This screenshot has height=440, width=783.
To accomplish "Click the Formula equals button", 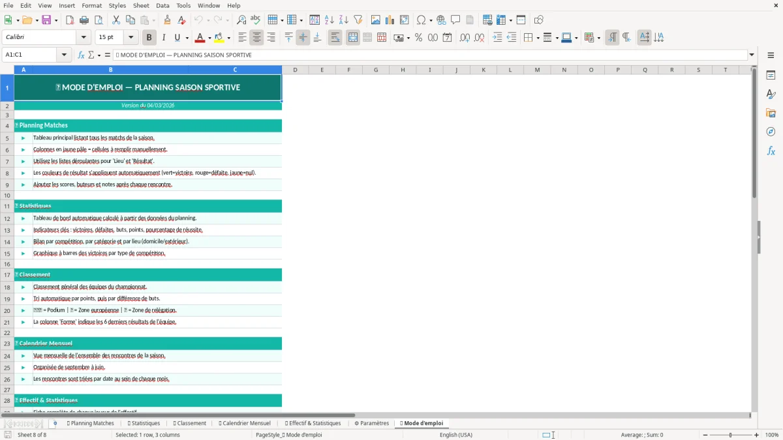I will pyautogui.click(x=108, y=55).
